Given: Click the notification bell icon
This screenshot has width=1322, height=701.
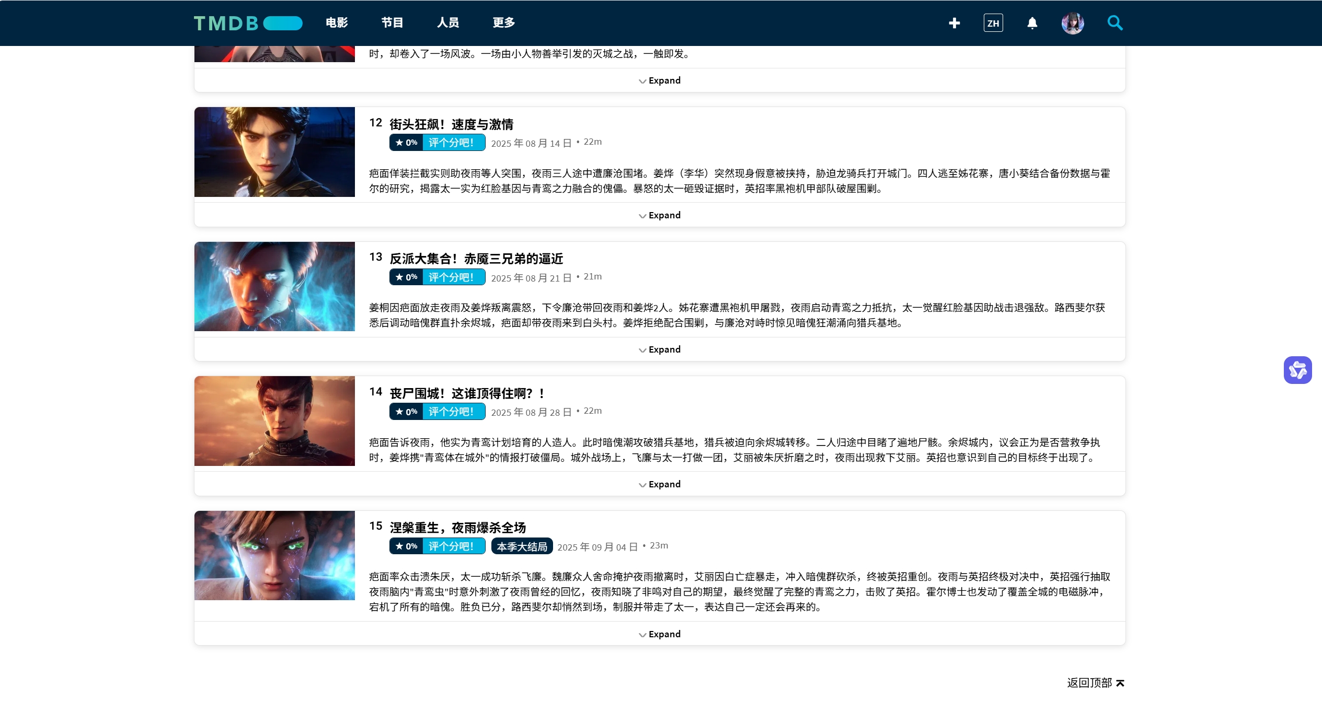Looking at the screenshot, I should click(1032, 23).
